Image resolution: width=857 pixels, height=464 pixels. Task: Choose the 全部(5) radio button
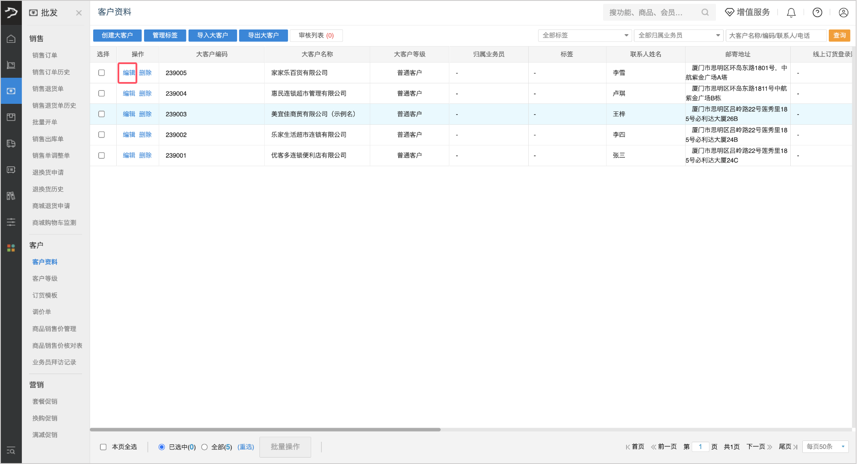(x=204, y=446)
